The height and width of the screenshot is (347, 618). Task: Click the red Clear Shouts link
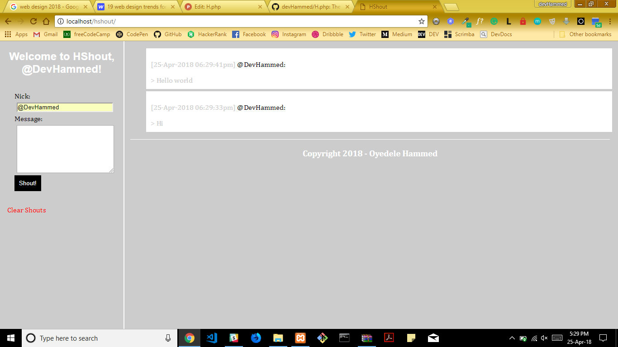pyautogui.click(x=27, y=210)
